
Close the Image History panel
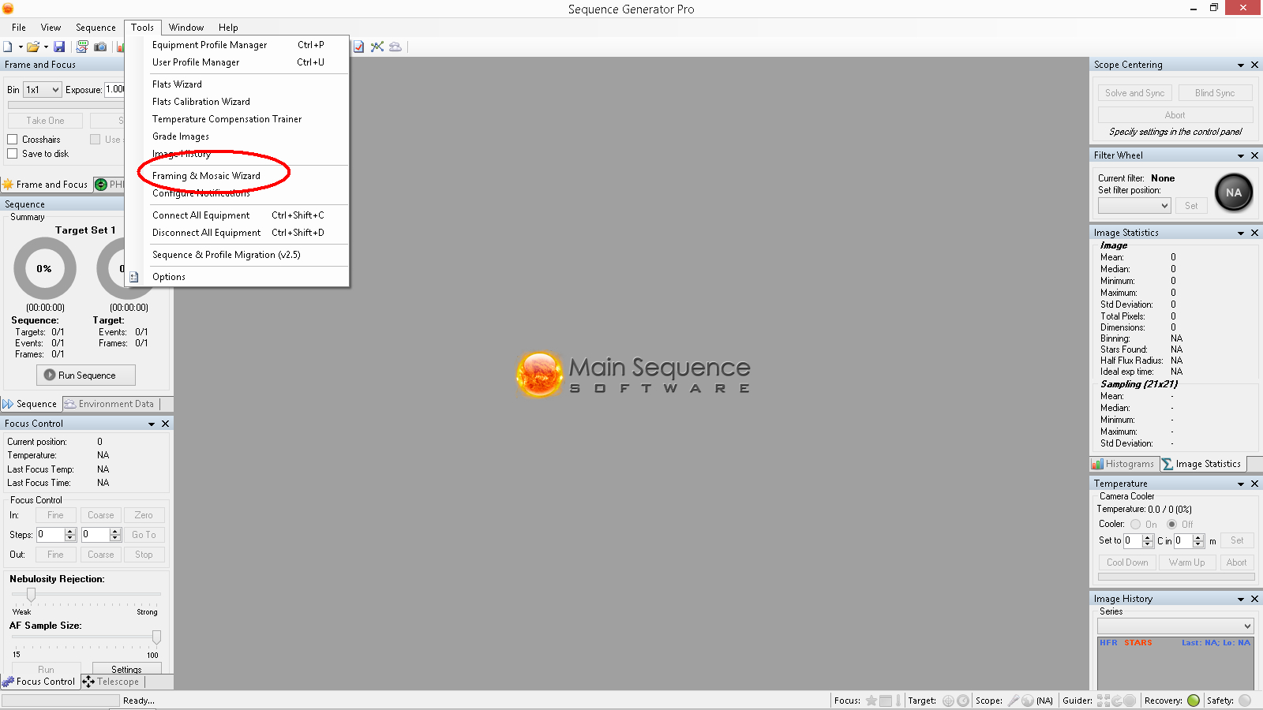pos(1254,599)
